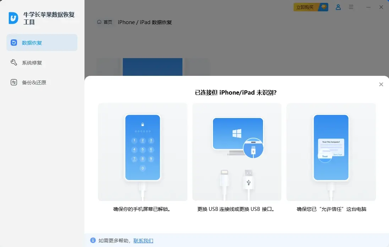Click the dialog title 已连接但 iPhone/iPad 未识别?
Screen dimensions: 389x247
click(x=236, y=92)
